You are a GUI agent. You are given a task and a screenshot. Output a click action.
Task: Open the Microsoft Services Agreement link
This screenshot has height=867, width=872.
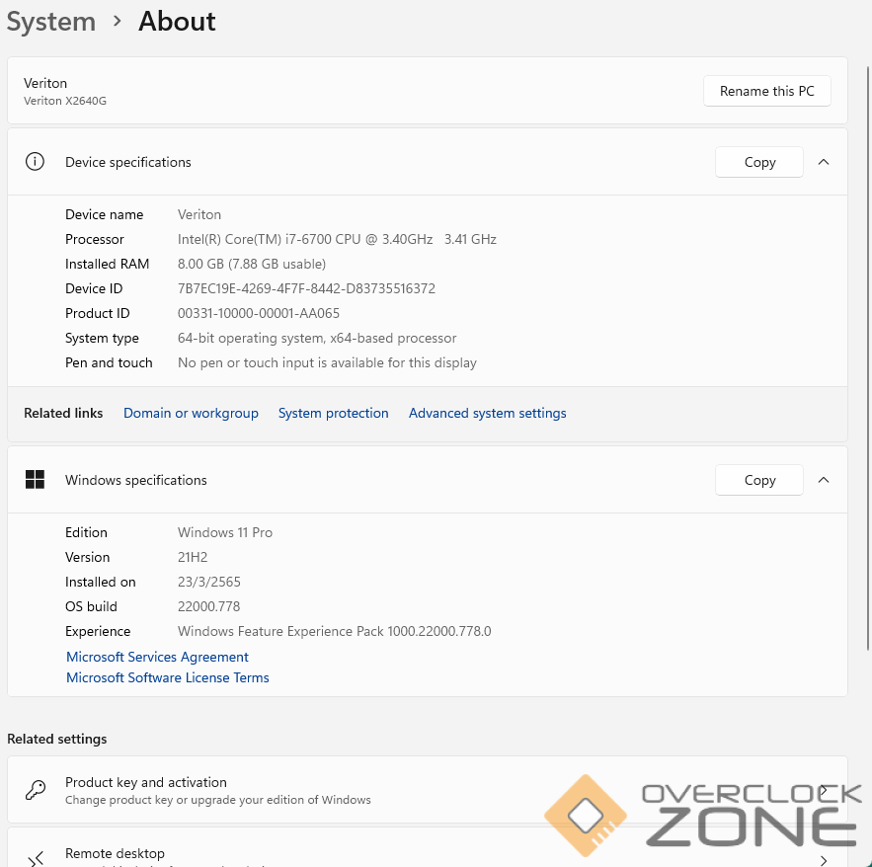(157, 657)
